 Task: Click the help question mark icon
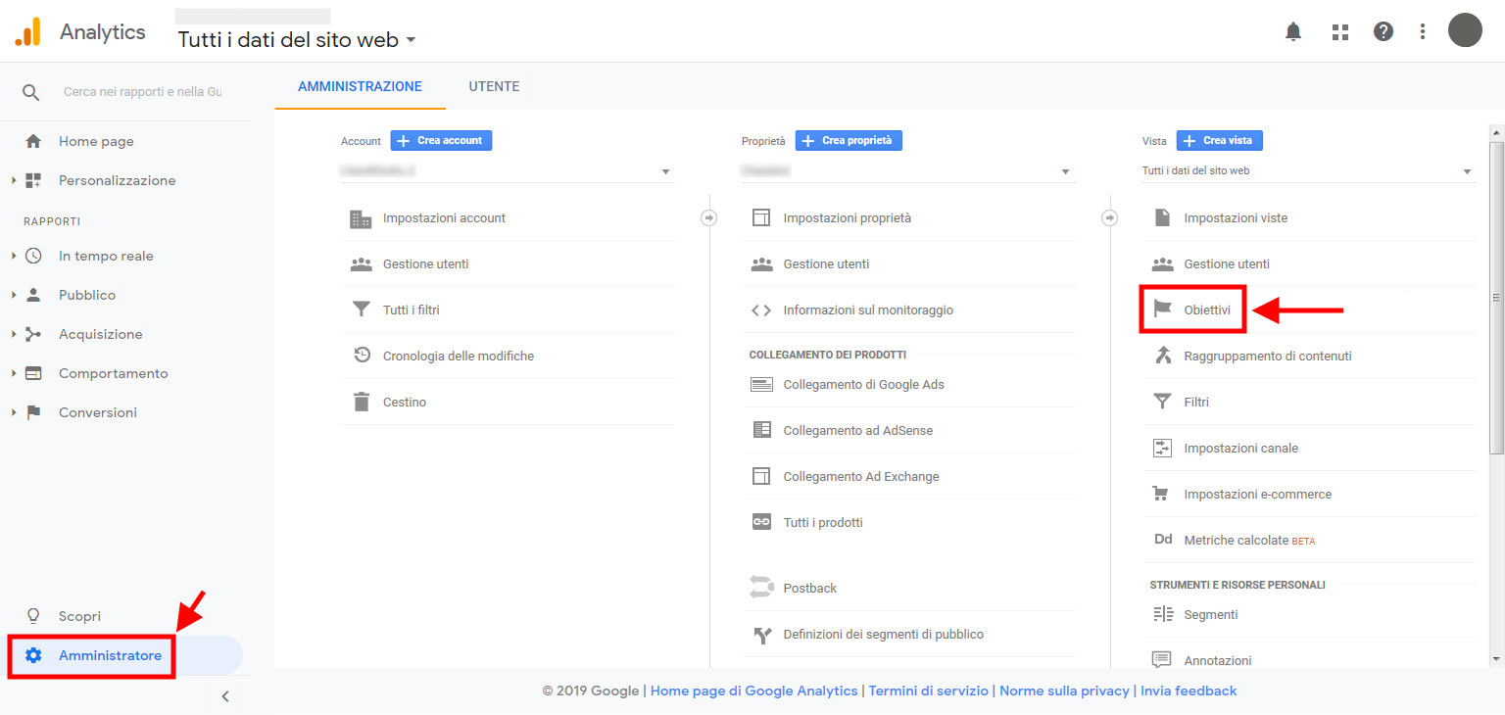(x=1384, y=31)
